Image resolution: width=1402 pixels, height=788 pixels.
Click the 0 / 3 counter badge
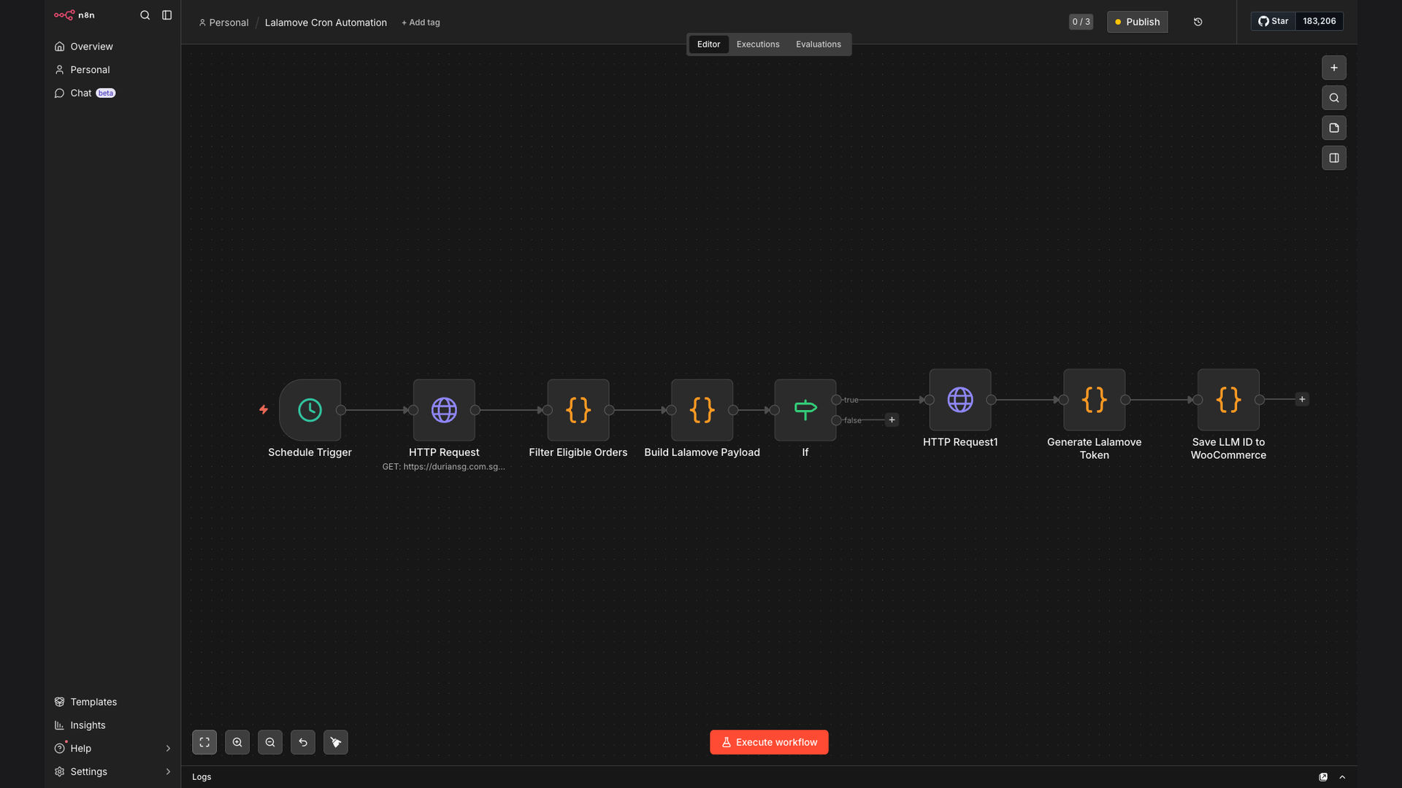click(1081, 22)
